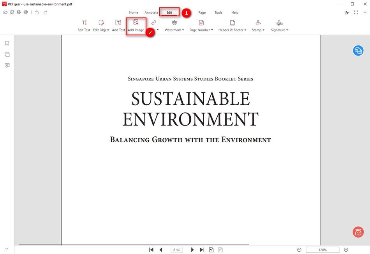Enter full screen mode via the top-right icon
Screen dimensions: 370x254
356,12
